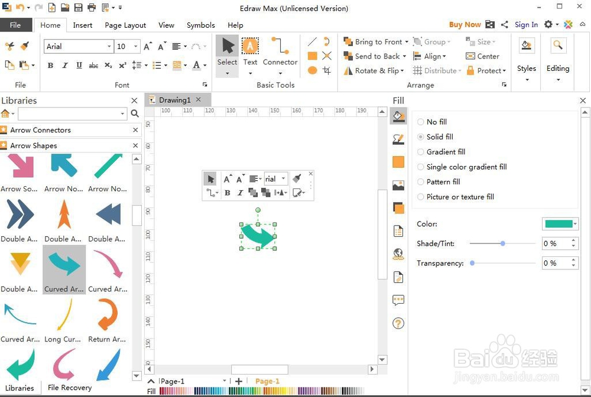Open the Protect dropdown

486,70
